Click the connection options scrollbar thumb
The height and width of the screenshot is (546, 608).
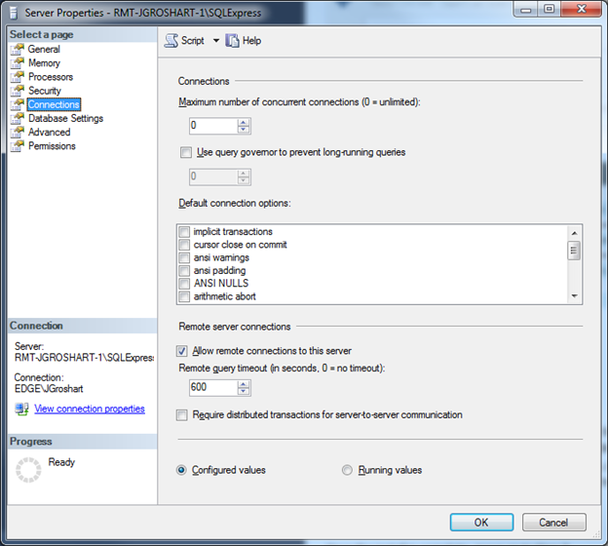[574, 251]
